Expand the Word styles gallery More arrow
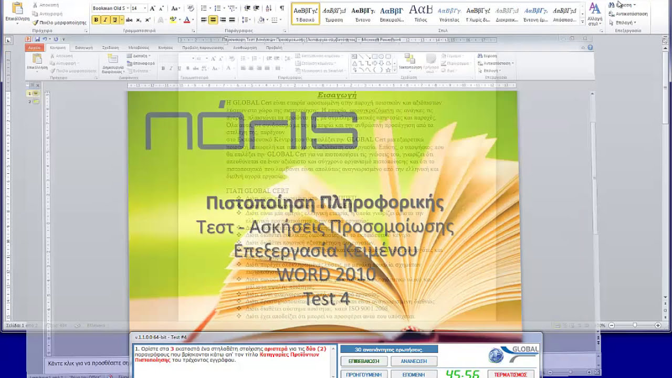 (583, 22)
